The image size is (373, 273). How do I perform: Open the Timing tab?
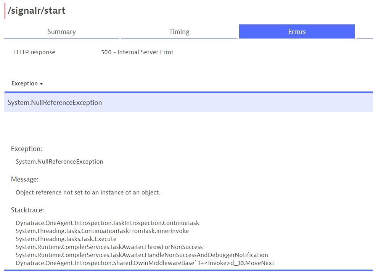point(179,32)
